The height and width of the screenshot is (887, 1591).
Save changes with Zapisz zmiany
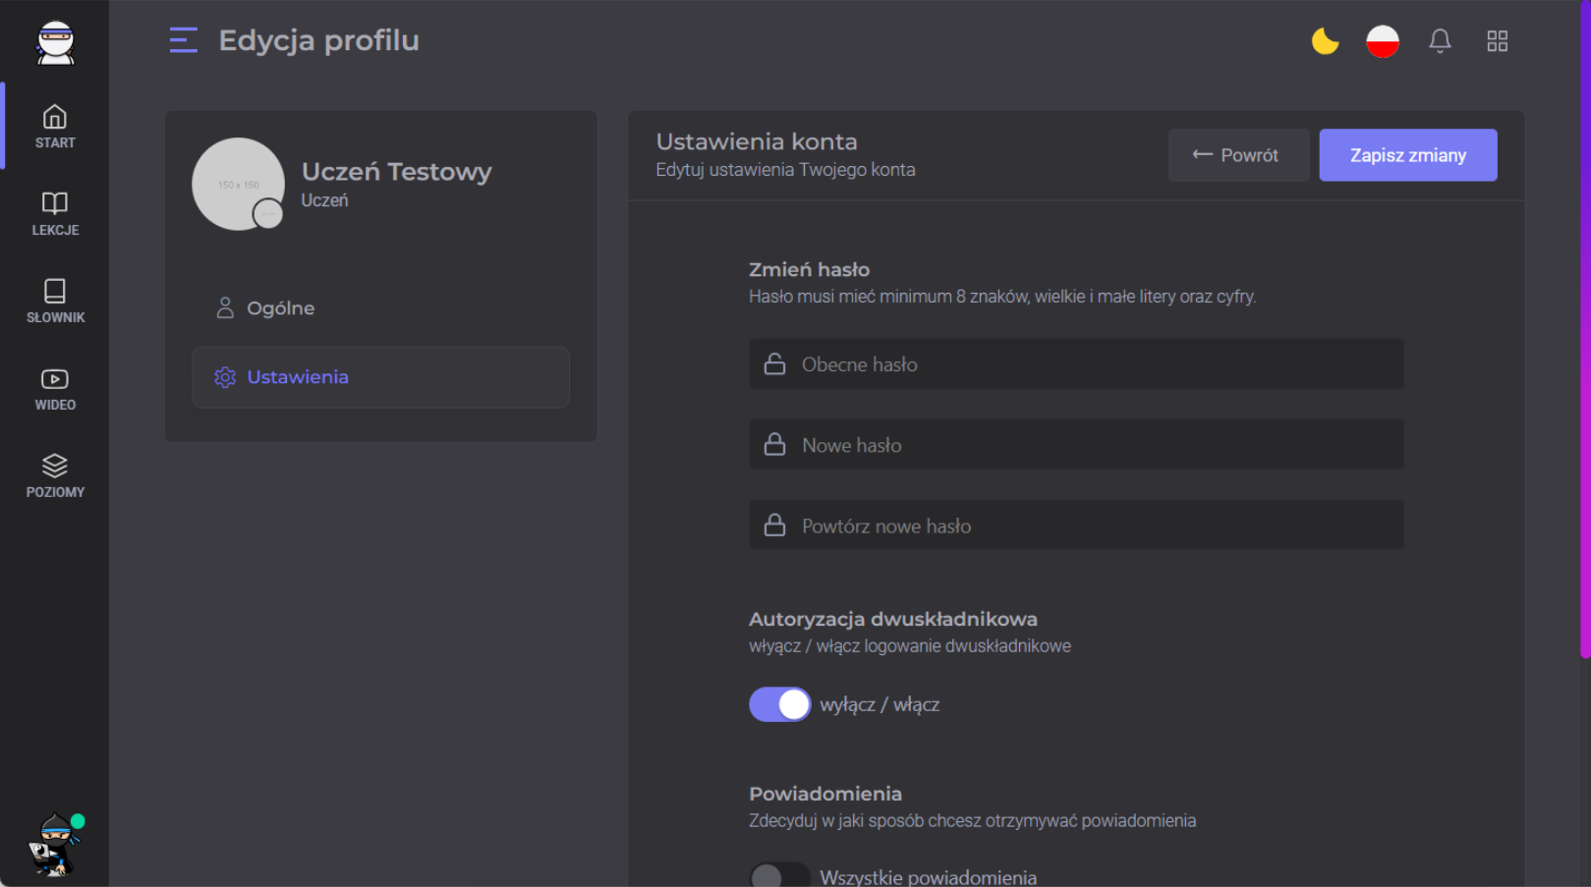(1407, 155)
